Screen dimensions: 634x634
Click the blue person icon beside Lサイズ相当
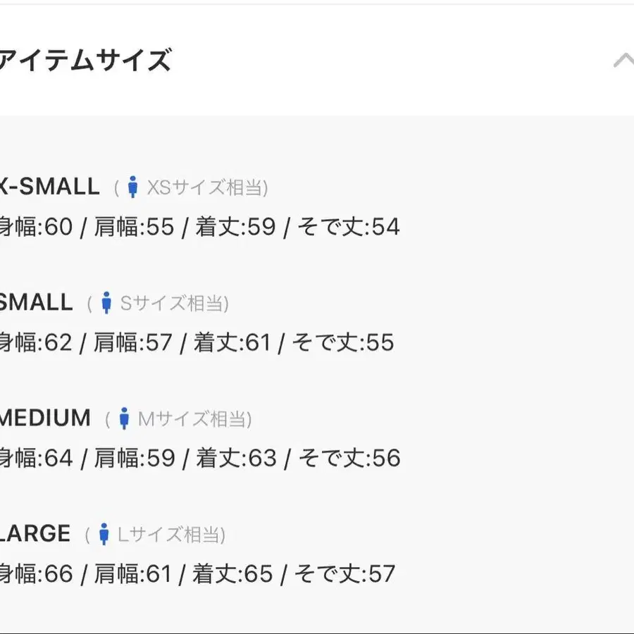pyautogui.click(x=104, y=534)
